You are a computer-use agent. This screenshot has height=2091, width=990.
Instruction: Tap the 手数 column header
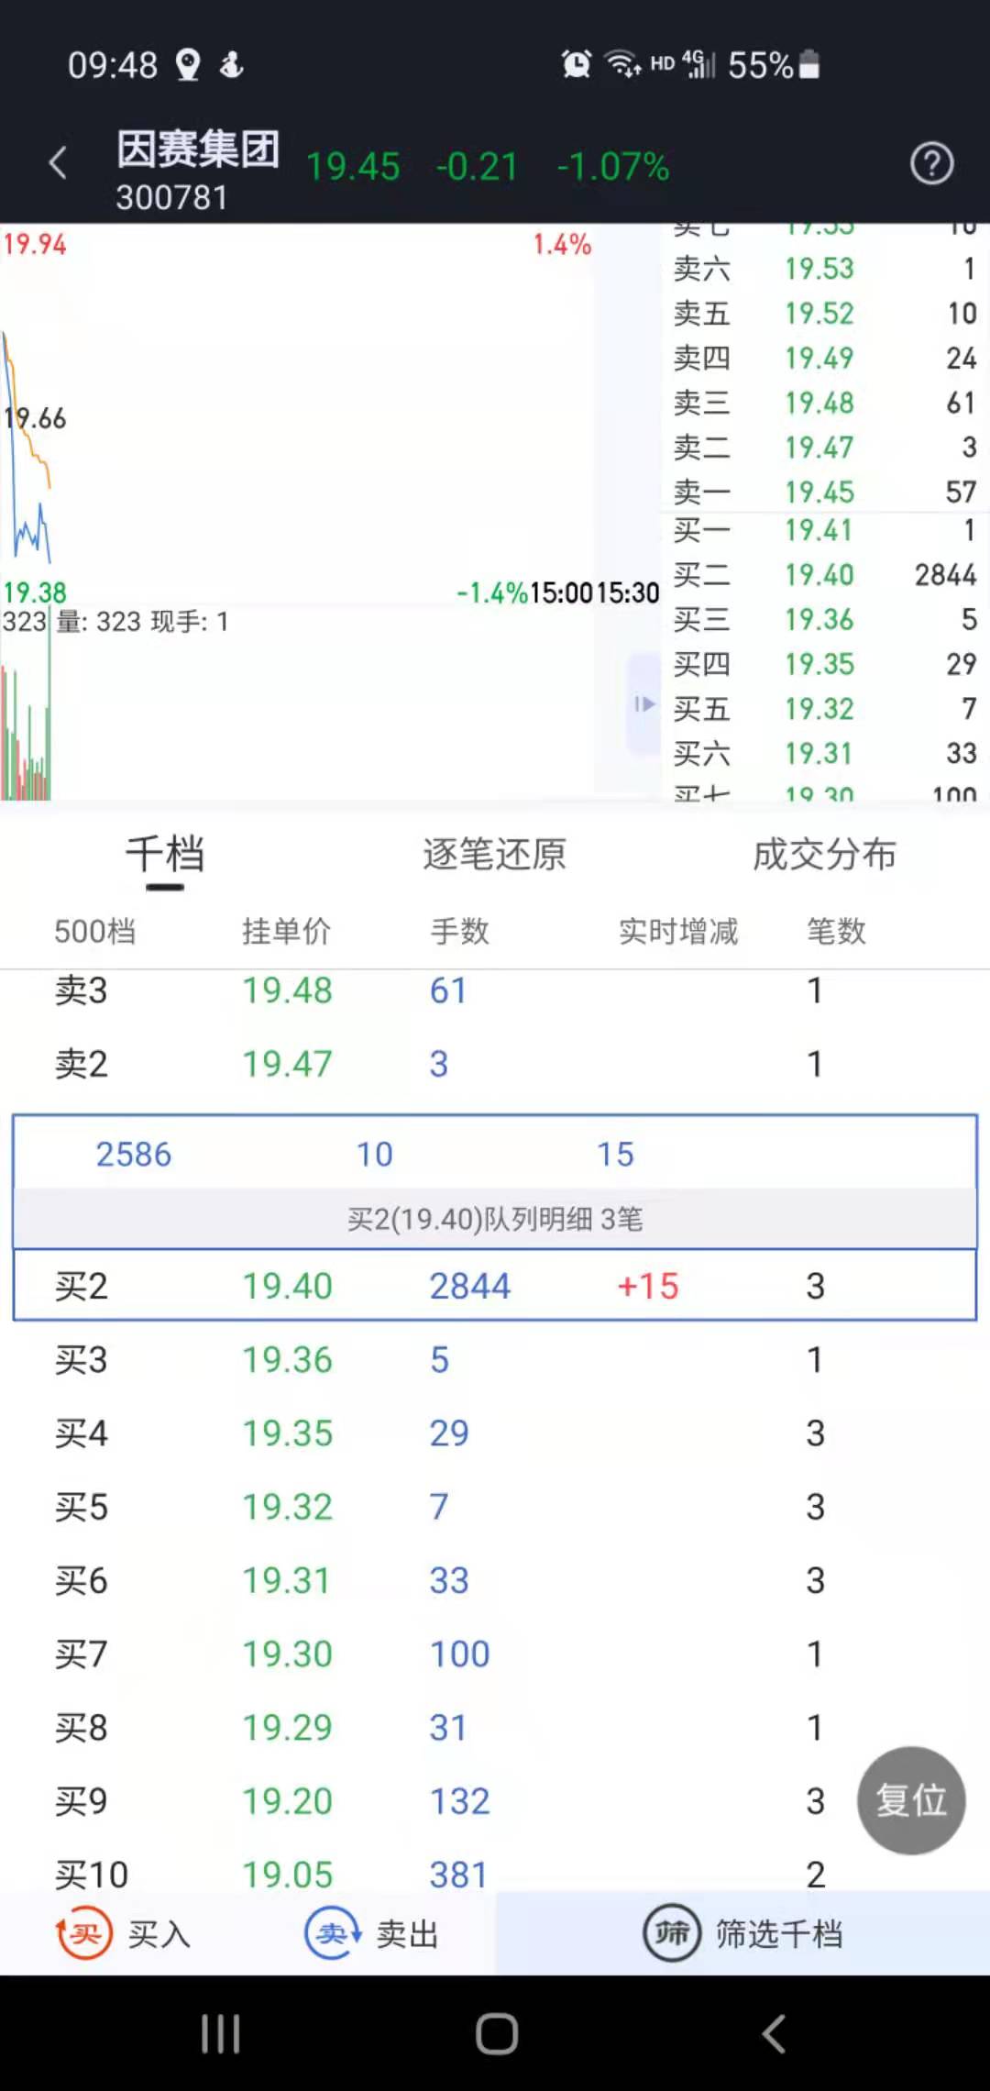pos(460,932)
